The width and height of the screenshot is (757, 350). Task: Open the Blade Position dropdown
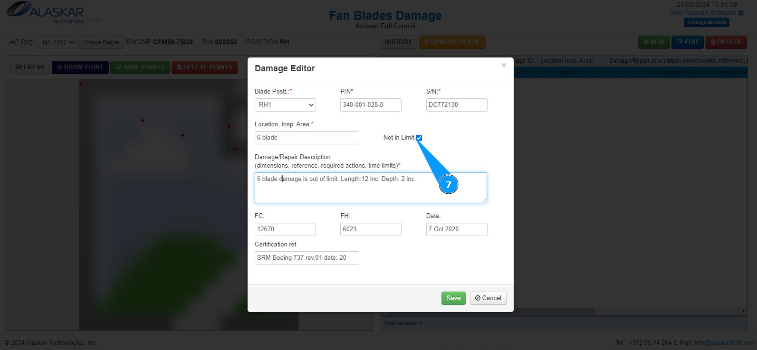(x=285, y=105)
